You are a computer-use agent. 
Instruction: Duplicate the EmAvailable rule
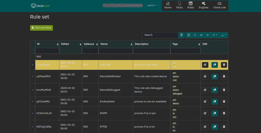(x=215, y=102)
